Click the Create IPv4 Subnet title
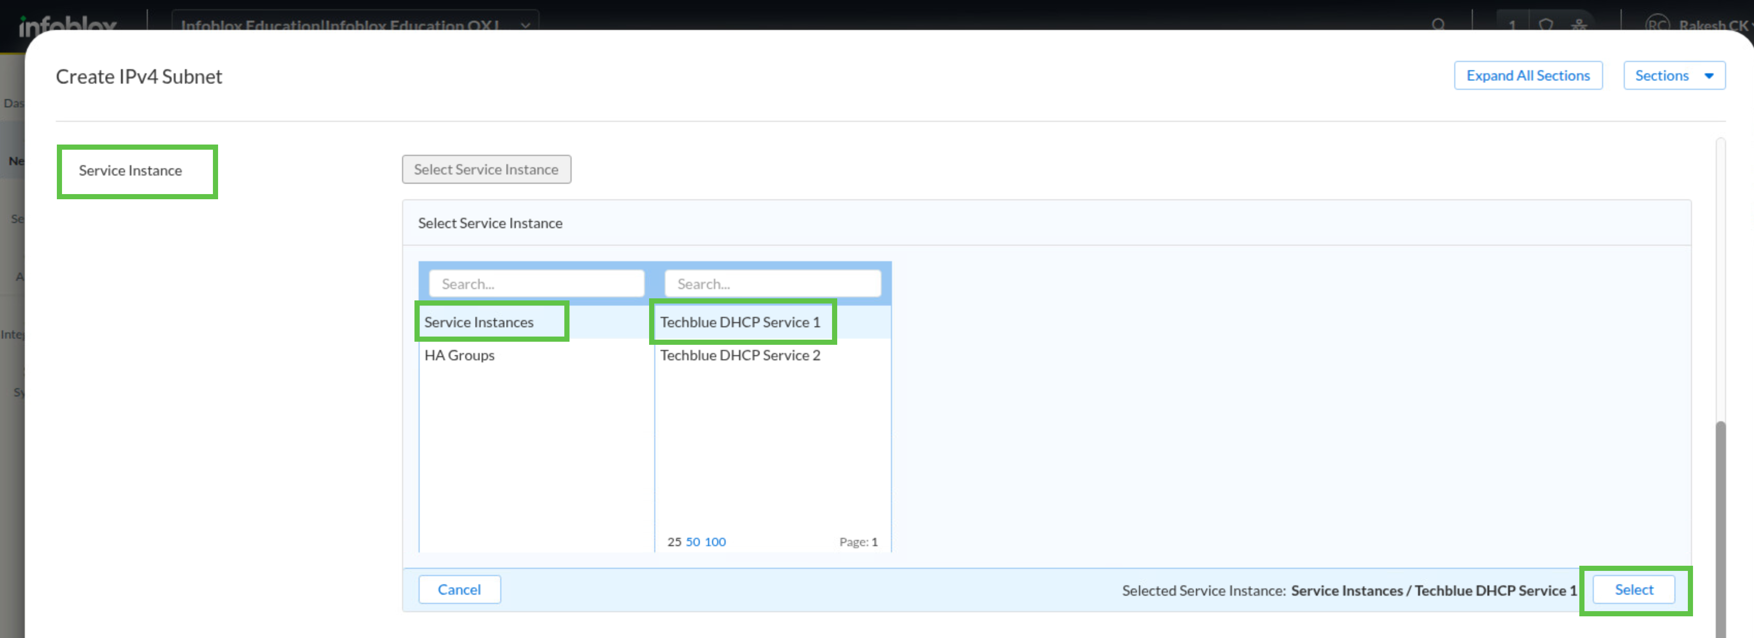The image size is (1754, 638). [x=139, y=76]
